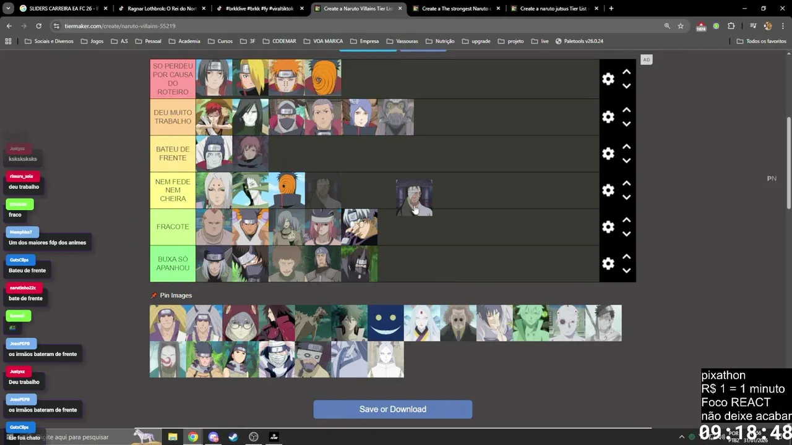The width and height of the screenshot is (792, 445).
Task: Open the browser zoom magnifier icon
Action: pyautogui.click(x=667, y=26)
